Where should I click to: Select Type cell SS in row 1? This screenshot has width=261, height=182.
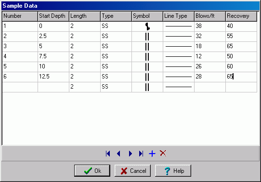[116, 26]
